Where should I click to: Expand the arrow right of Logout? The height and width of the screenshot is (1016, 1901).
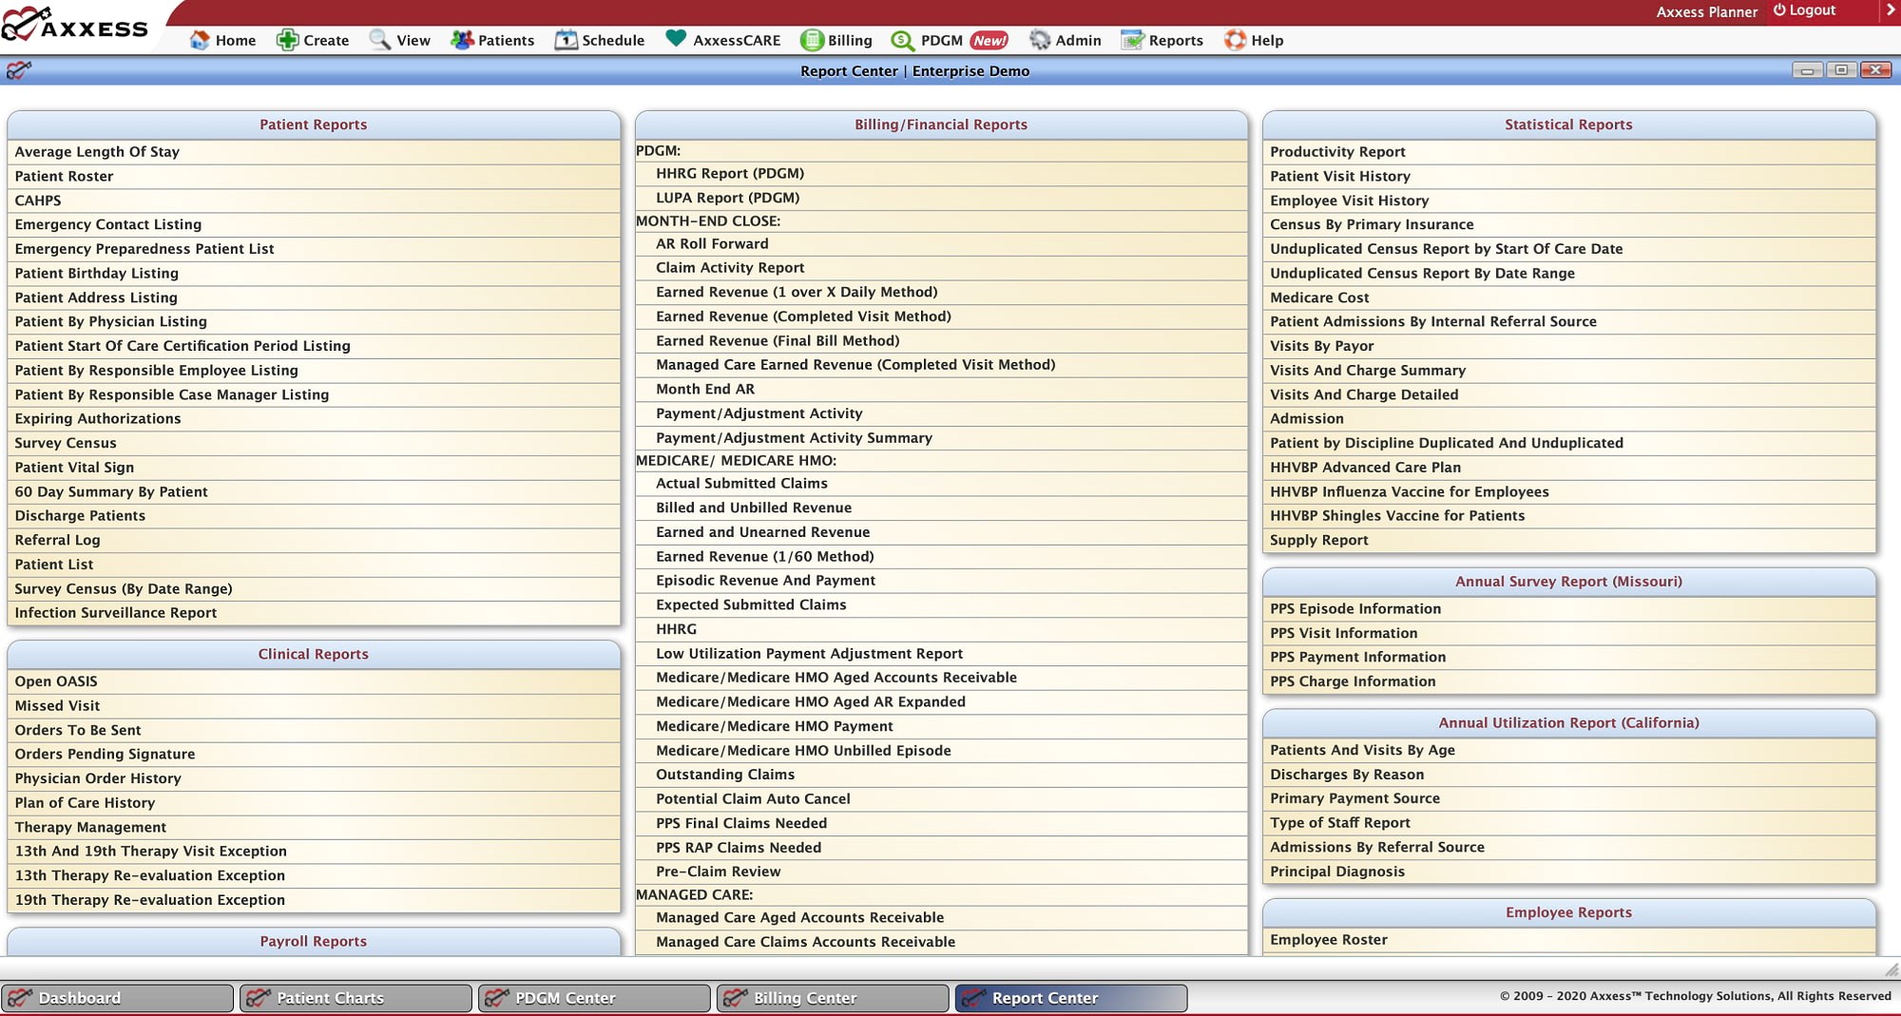1889,10
